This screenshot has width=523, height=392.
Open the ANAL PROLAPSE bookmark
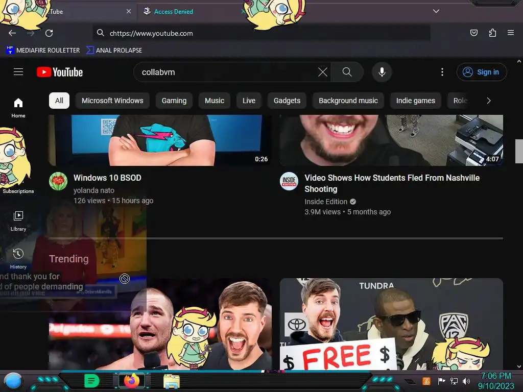click(x=114, y=51)
